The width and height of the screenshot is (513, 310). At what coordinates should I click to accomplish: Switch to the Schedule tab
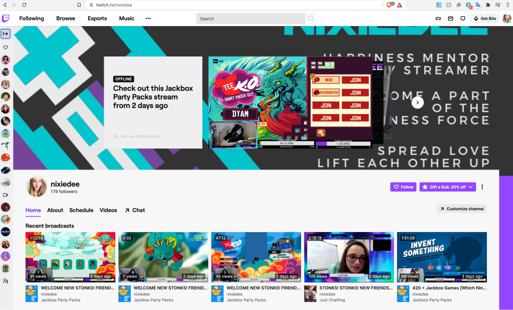tap(81, 210)
